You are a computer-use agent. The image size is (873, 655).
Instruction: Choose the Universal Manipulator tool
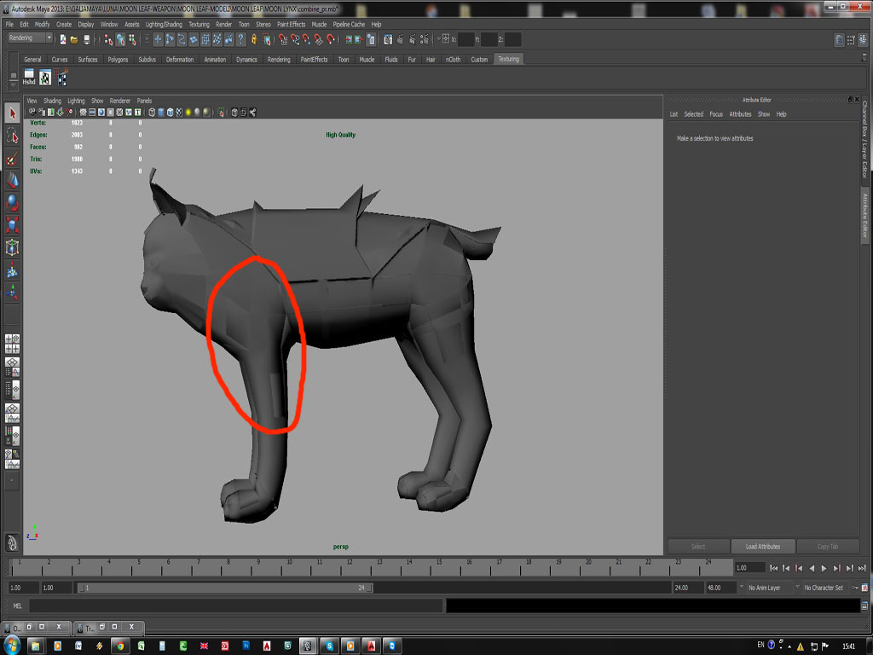pos(12,247)
